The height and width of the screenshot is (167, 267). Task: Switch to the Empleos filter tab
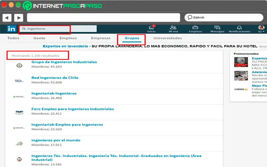tap(68, 38)
